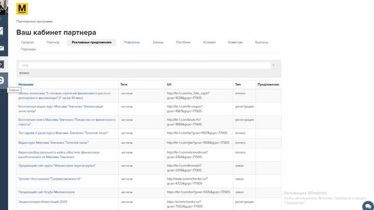This screenshot has height=210, width=374.
Task: Click "нет тегов" in the Энциклопедия Инвестиций row
Action: point(127,202)
